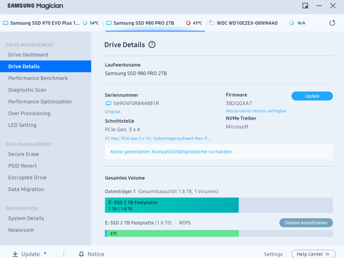Click the Drive Details help question mark icon
This screenshot has height=258, width=344.
(x=152, y=45)
